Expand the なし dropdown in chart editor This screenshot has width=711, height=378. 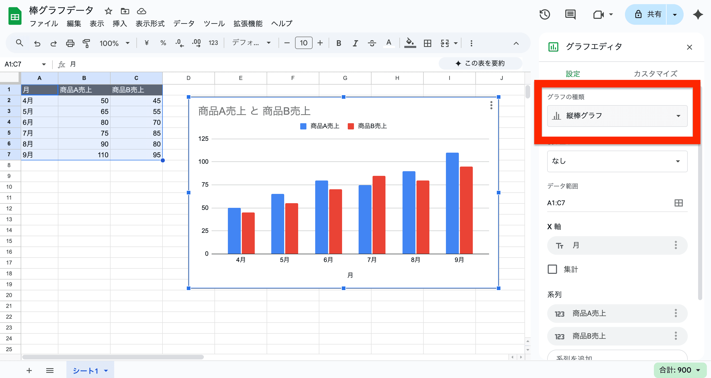(617, 161)
